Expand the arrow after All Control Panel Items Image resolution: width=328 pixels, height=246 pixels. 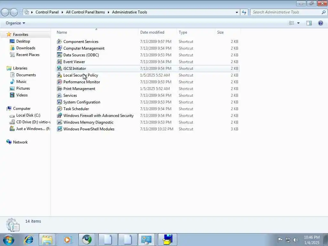[109, 12]
